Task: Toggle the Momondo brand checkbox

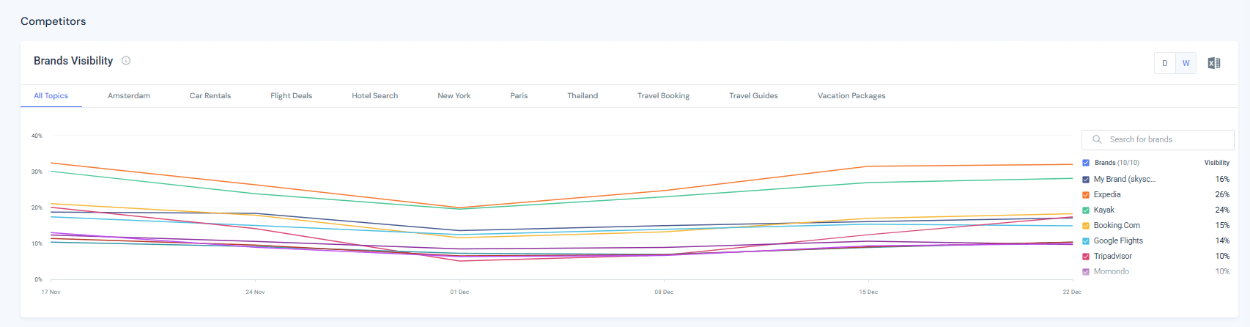Action: pos(1086,272)
